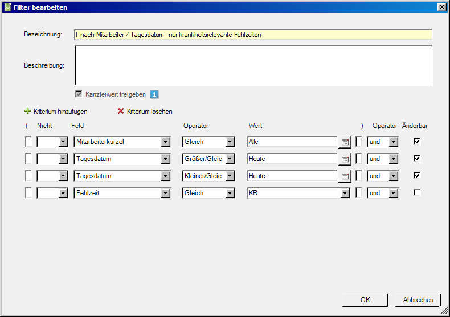Open the value picker for Mitarbeiterkürzel row
Screen dimensions: 450x317
coord(345,142)
